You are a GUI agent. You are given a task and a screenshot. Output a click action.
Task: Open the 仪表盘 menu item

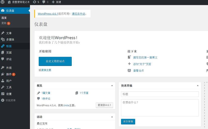tap(15, 11)
